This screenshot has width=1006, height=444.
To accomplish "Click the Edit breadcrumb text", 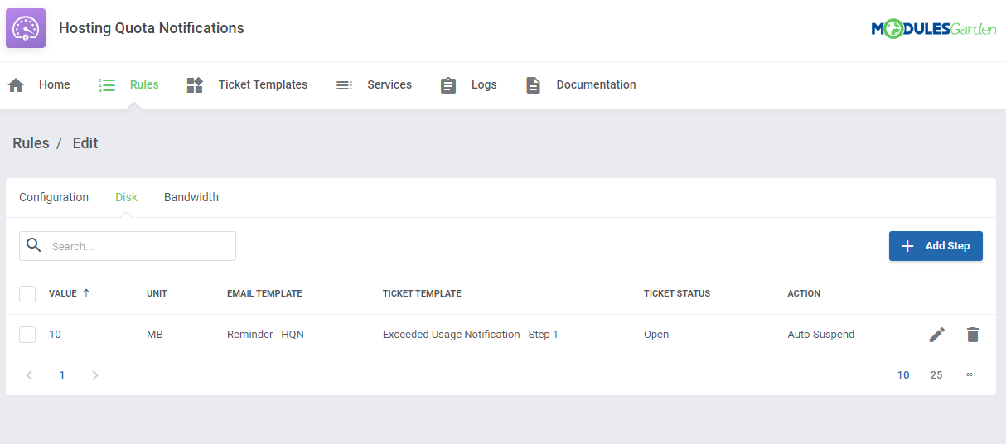I will pyautogui.click(x=85, y=143).
